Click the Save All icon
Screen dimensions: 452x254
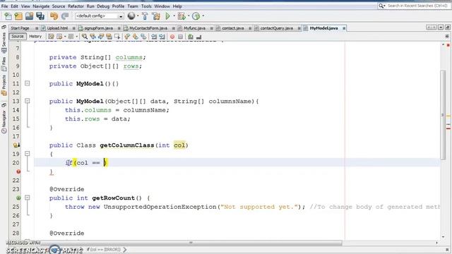pyautogui.click(x=40, y=16)
